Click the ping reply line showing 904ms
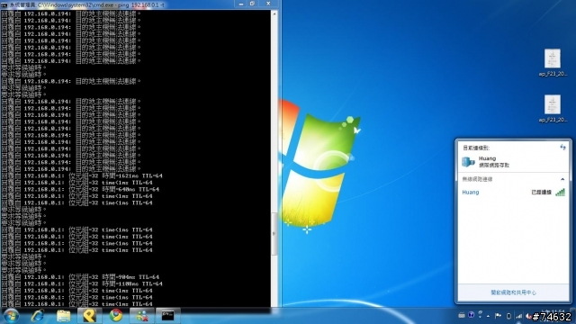The width and height of the screenshot is (576, 324). pyautogui.click(x=80, y=277)
